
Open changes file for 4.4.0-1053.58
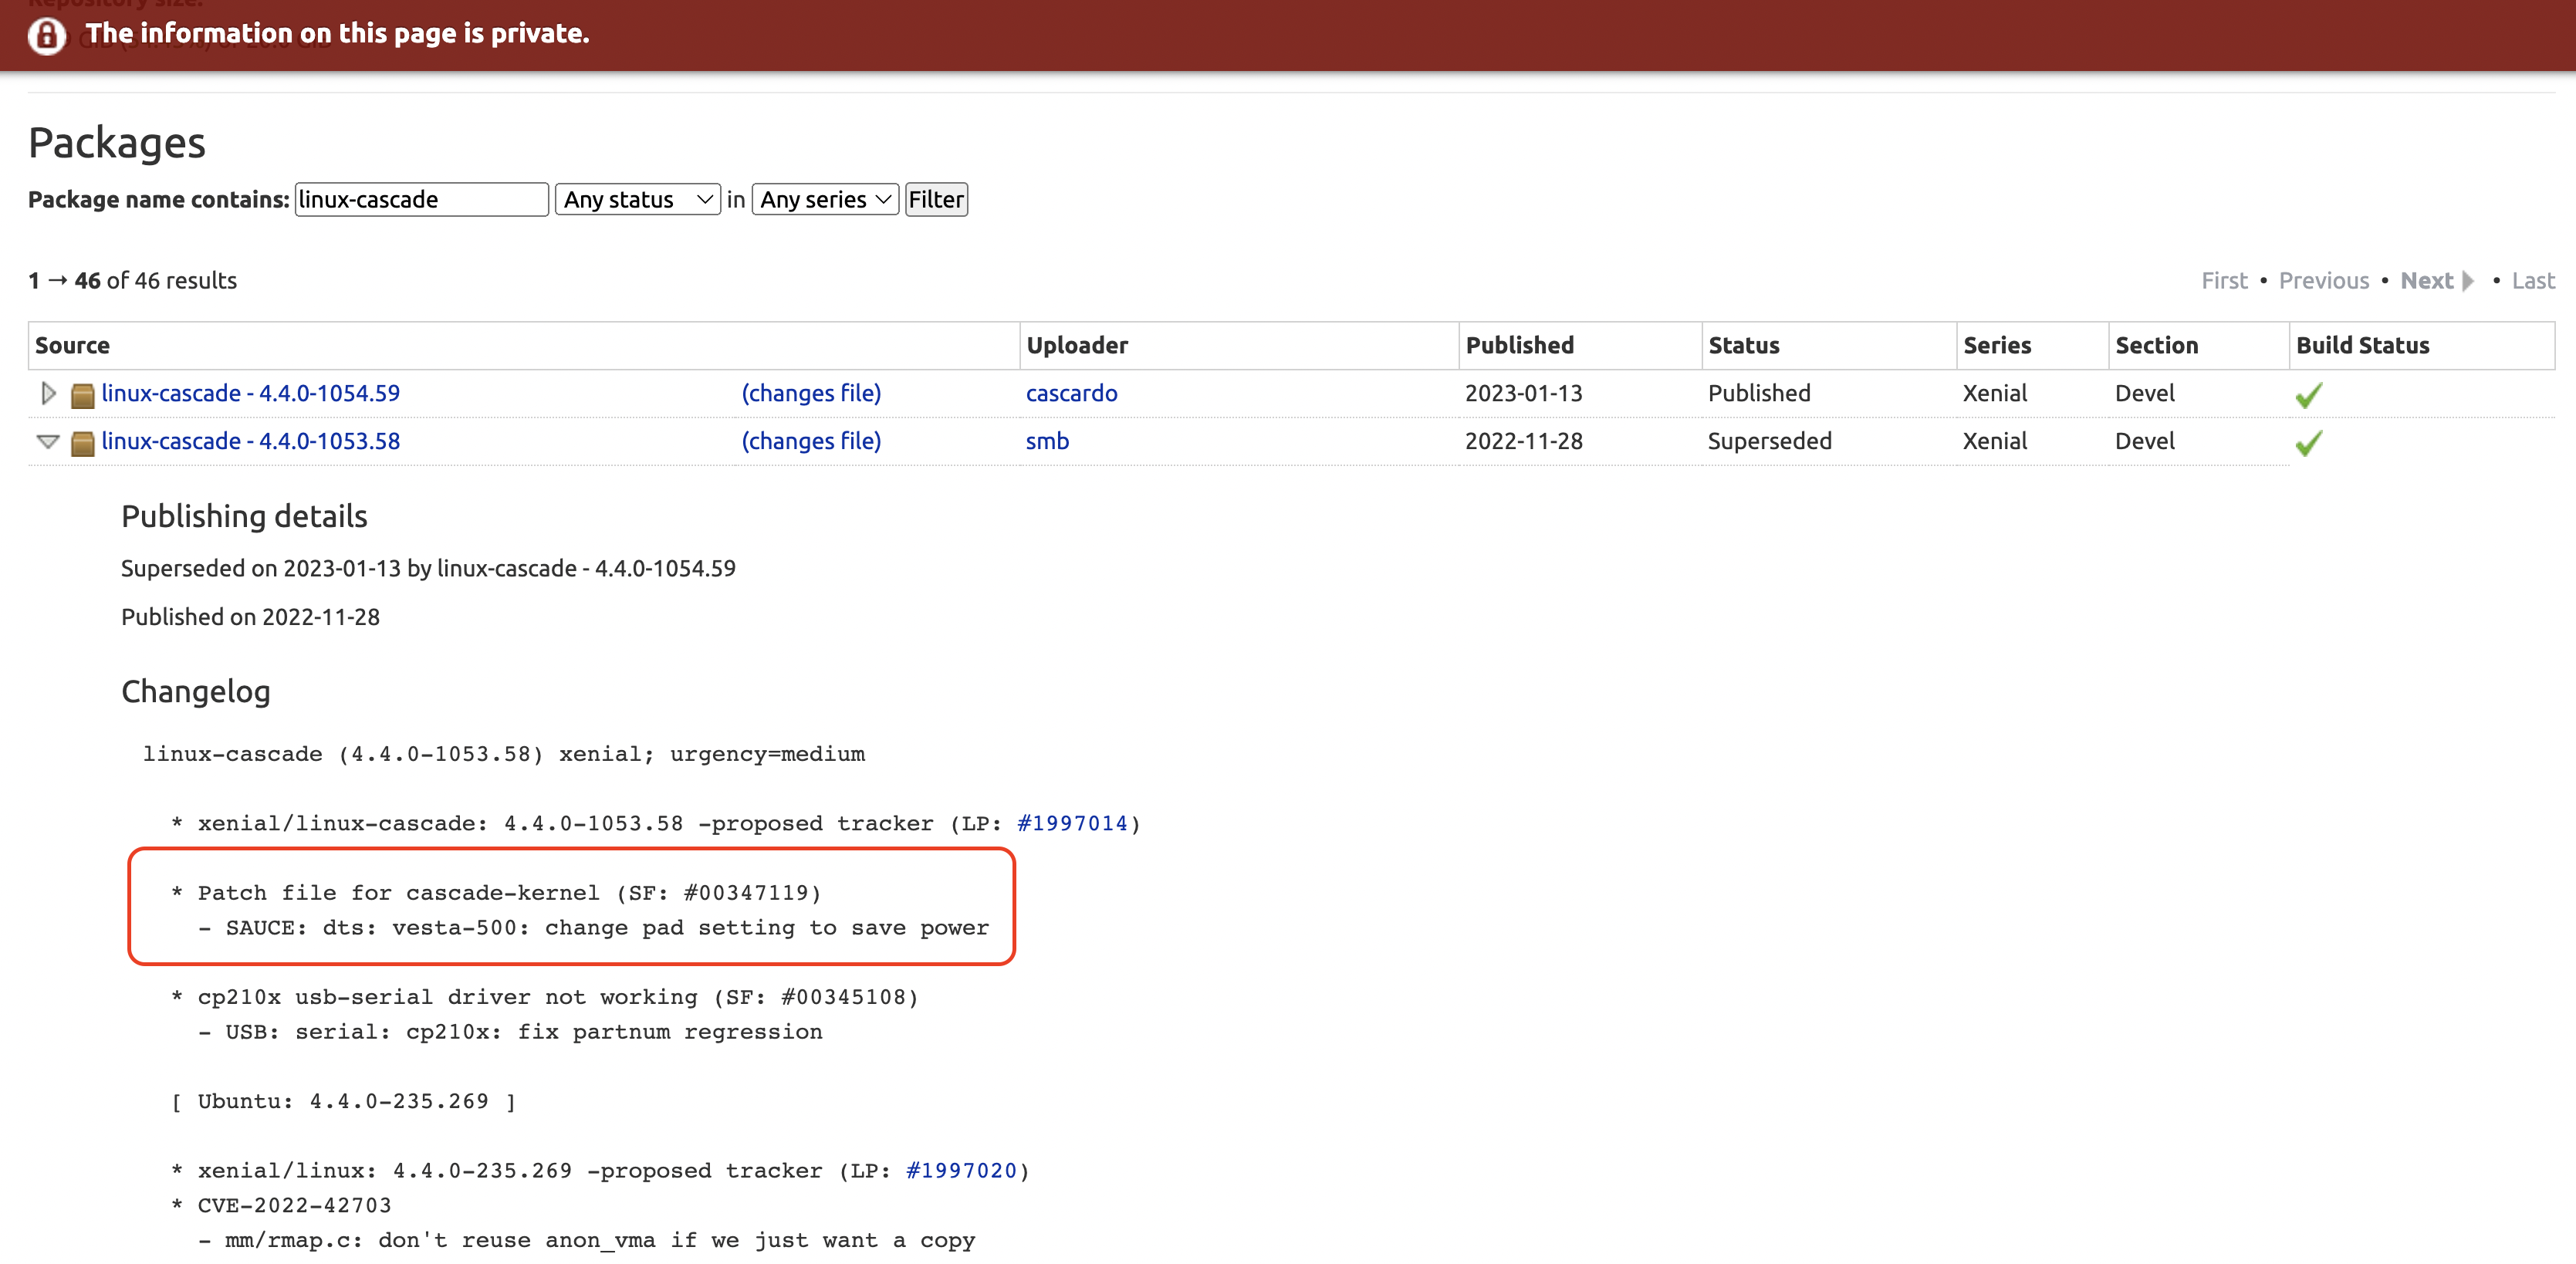click(x=810, y=441)
